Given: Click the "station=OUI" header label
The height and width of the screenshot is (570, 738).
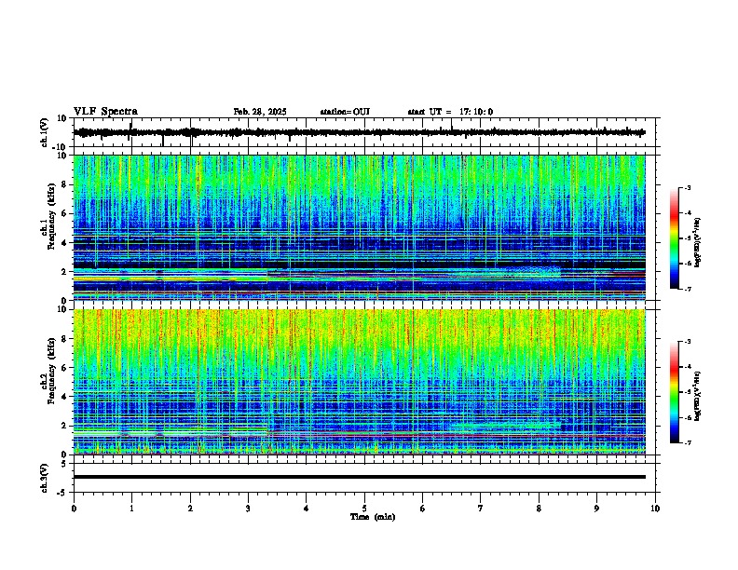Looking at the screenshot, I should 345,112.
